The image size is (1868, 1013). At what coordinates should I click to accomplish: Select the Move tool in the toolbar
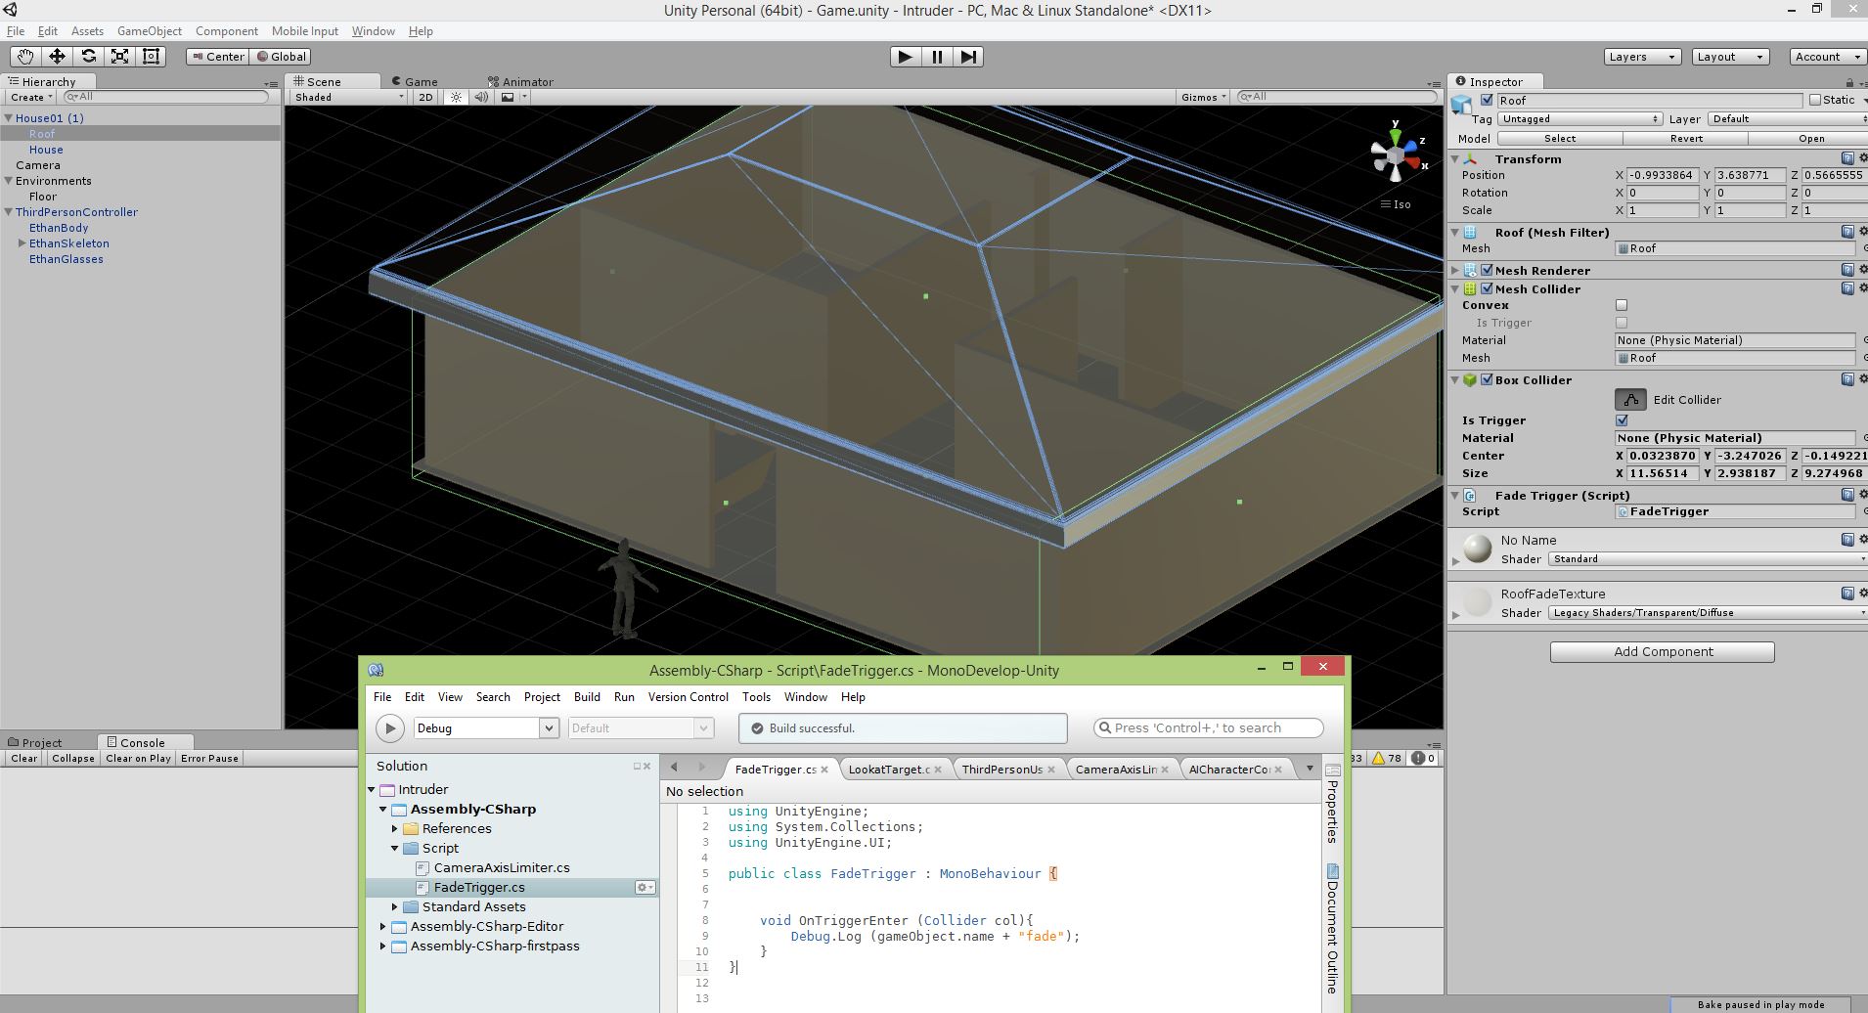57,57
